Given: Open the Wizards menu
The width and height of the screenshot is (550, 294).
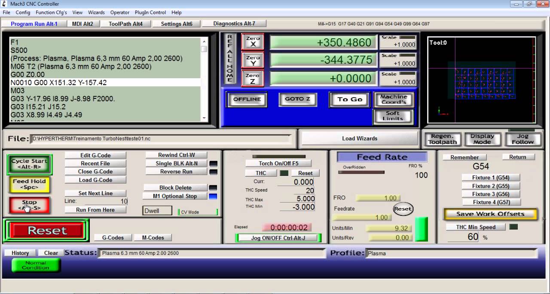Looking at the screenshot, I should click(x=96, y=12).
